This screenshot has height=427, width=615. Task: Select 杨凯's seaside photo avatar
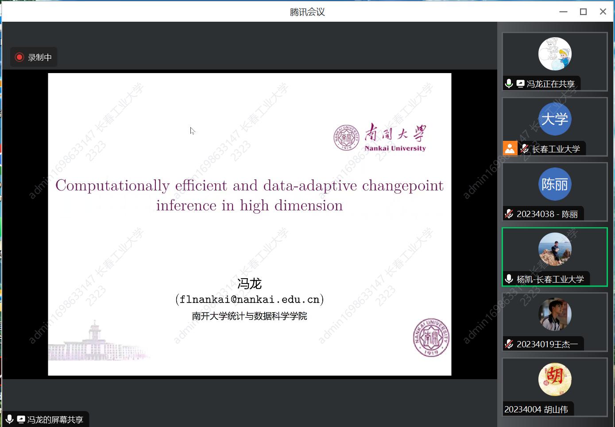point(555,249)
